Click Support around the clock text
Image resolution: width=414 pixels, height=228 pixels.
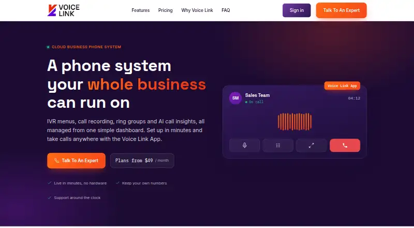coord(77,197)
